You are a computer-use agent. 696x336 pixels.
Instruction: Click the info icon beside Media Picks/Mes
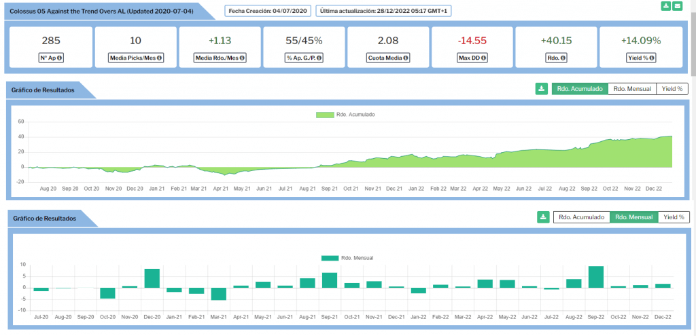coord(159,58)
